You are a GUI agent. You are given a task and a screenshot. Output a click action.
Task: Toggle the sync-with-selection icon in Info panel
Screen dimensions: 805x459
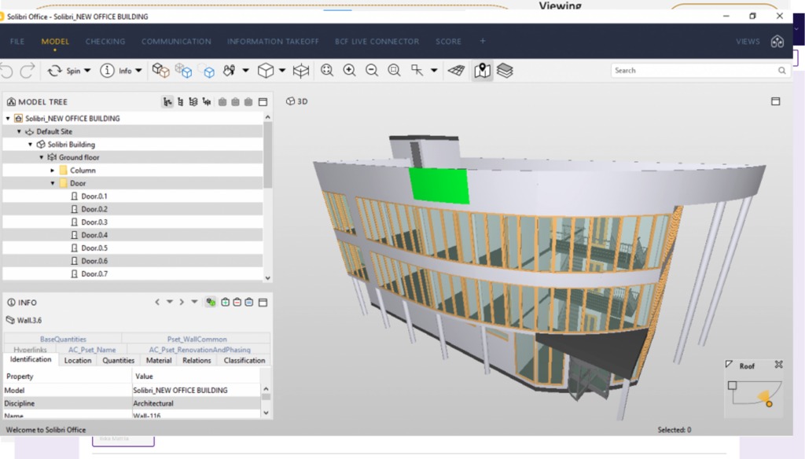tap(210, 302)
